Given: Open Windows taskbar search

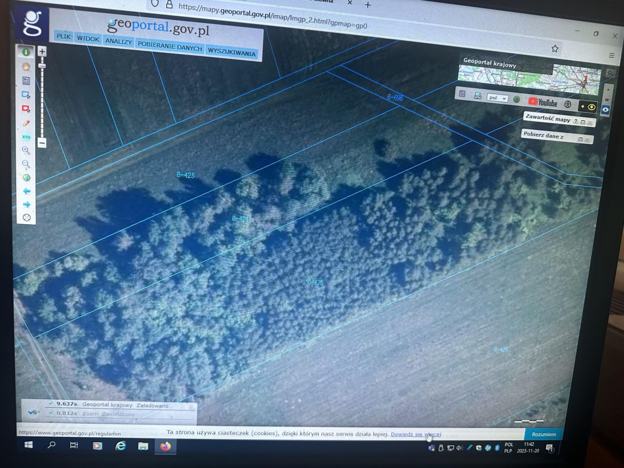Looking at the screenshot, I should click(x=51, y=445).
